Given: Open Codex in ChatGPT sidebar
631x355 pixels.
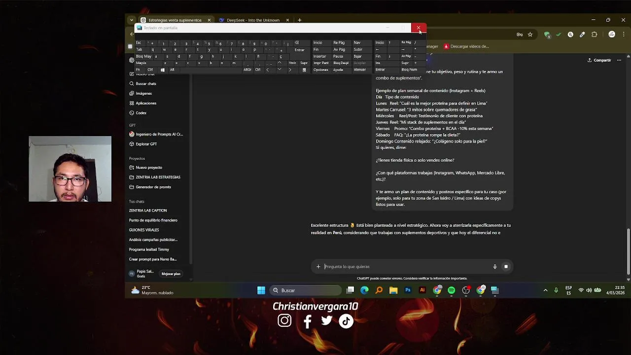Looking at the screenshot, I should coord(141,113).
